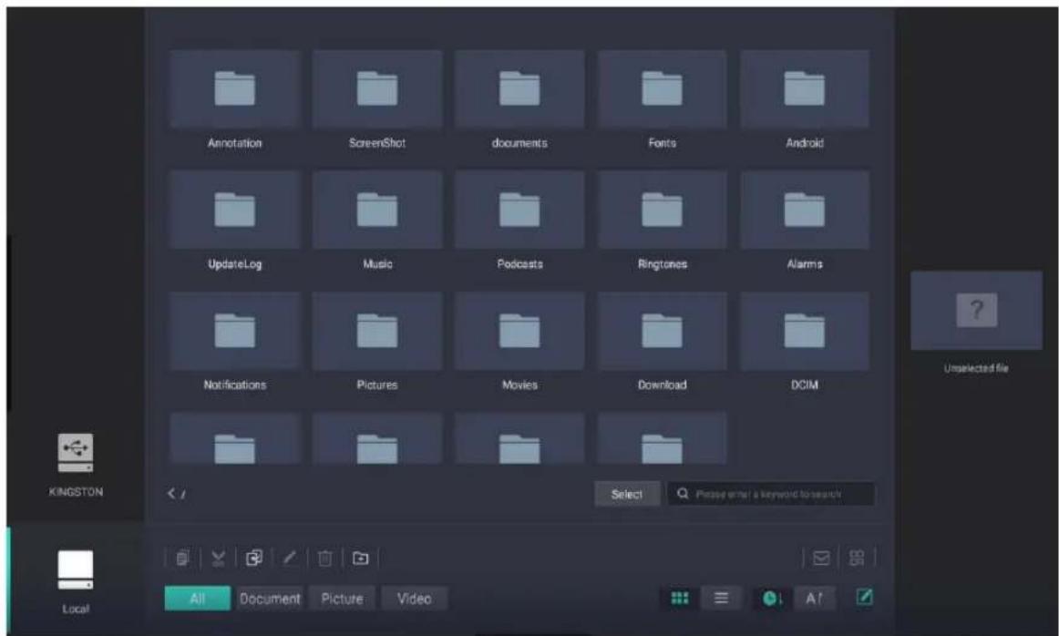This screenshot has width=1059, height=636.
Task: Select the KINGSTON USB drive
Action: point(76,466)
